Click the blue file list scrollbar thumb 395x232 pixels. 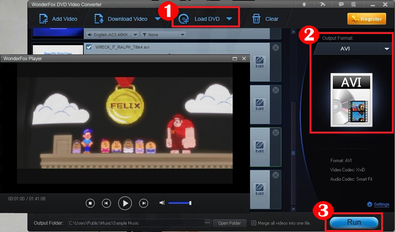tap(293, 153)
